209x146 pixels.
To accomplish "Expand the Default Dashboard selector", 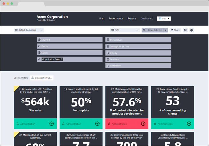I will point(29,30).
